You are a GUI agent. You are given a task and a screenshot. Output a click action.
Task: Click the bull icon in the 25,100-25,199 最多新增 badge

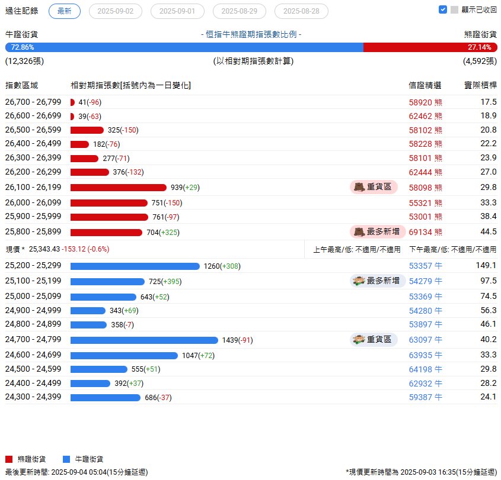(x=358, y=281)
